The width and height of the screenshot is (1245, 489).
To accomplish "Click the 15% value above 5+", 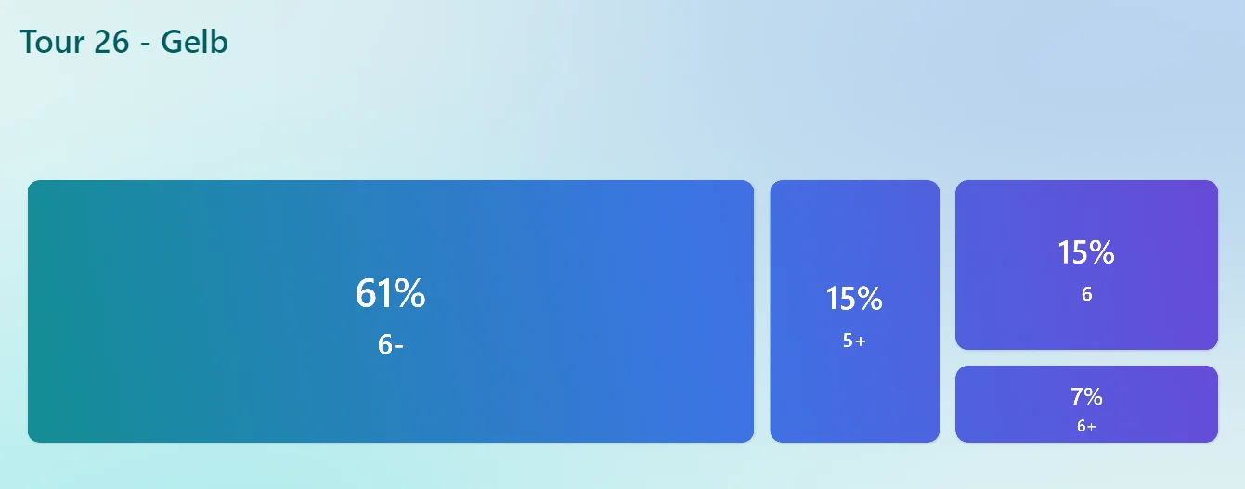I will [x=854, y=299].
